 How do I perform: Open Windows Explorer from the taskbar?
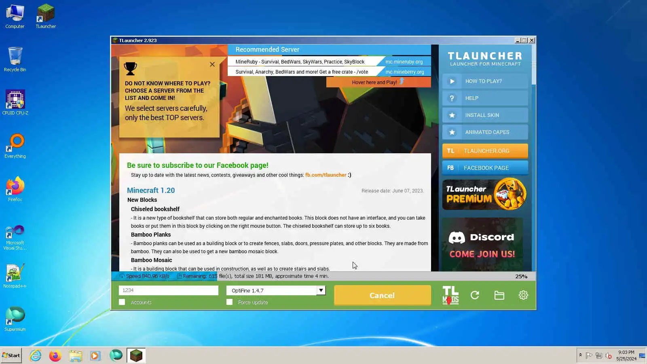coord(76,356)
